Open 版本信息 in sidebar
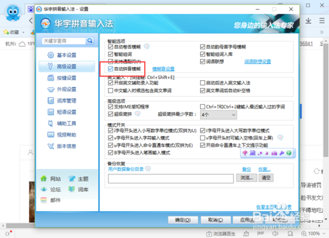Image resolution: width=329 pixels, height=238 pixels. pyautogui.click(x=66, y=146)
